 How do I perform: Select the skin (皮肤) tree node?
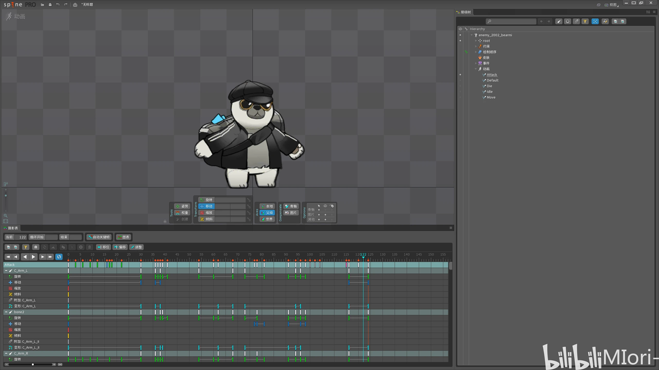487,57
